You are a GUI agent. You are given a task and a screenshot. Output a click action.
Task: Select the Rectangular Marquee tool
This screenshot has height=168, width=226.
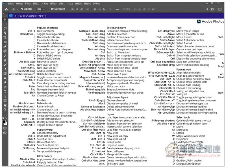coord(5,24)
